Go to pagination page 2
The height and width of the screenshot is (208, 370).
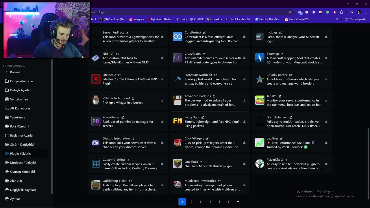(191, 202)
